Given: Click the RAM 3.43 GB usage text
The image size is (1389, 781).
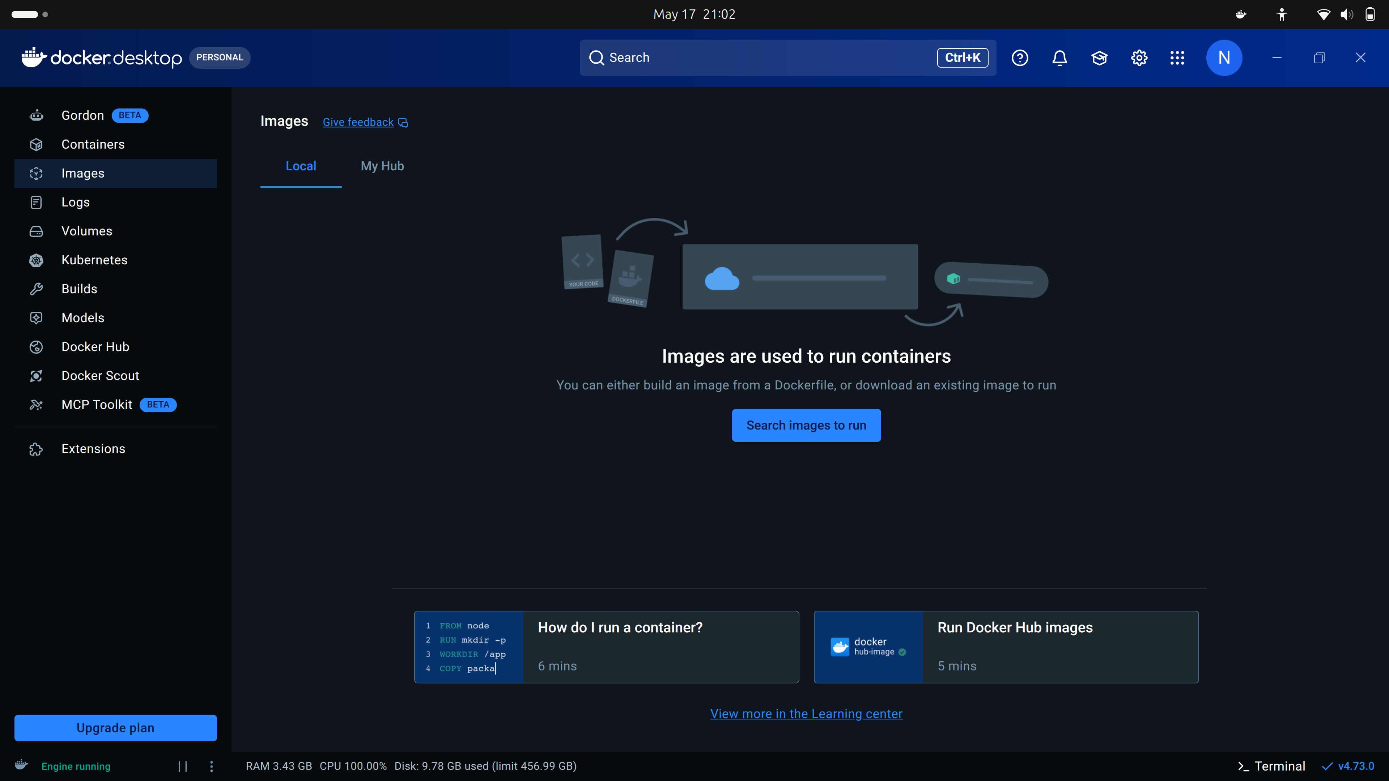Looking at the screenshot, I should 279,766.
